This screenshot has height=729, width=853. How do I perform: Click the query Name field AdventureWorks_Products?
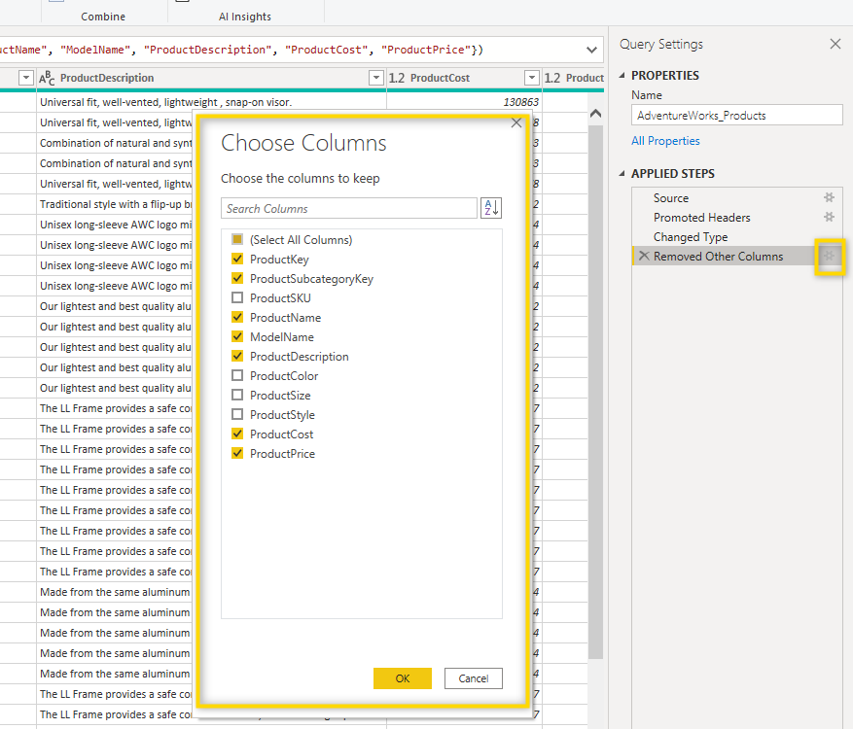click(x=736, y=116)
